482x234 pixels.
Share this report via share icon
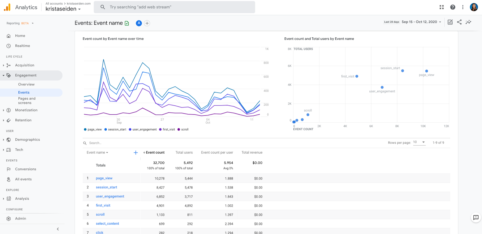(459, 22)
